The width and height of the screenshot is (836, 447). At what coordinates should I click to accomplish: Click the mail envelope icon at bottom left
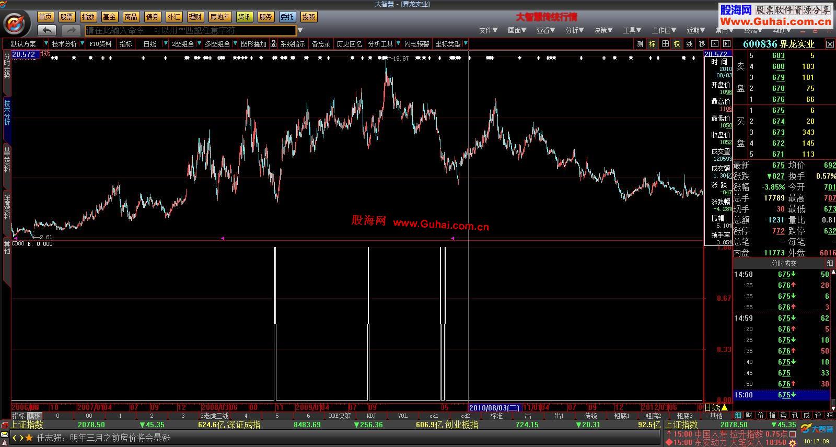point(5,434)
